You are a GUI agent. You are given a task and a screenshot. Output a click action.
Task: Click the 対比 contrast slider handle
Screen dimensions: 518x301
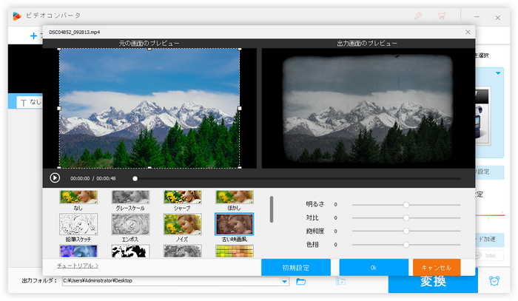pyautogui.click(x=406, y=217)
